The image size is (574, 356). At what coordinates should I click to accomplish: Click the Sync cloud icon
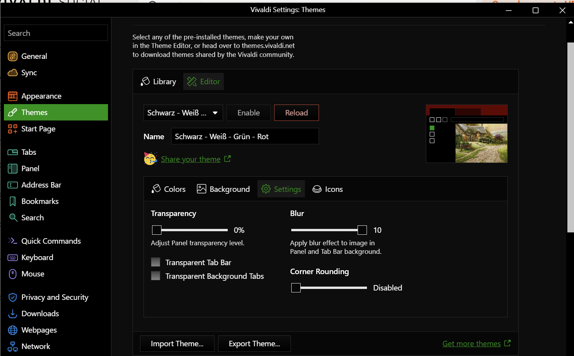(12, 73)
